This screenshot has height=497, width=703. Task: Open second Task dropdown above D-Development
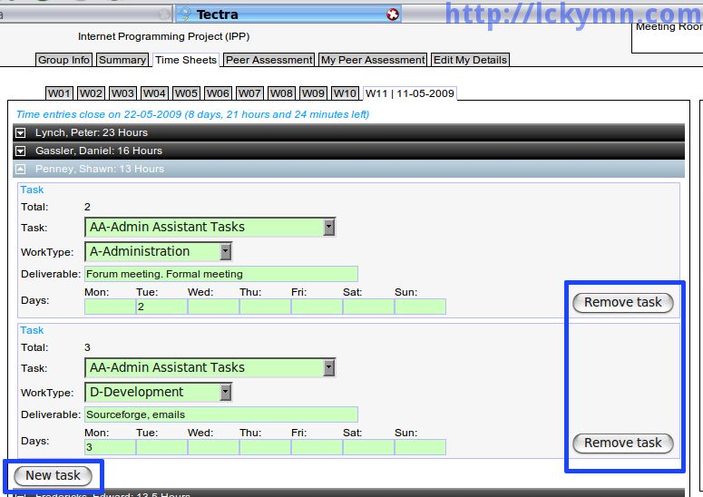point(210,367)
